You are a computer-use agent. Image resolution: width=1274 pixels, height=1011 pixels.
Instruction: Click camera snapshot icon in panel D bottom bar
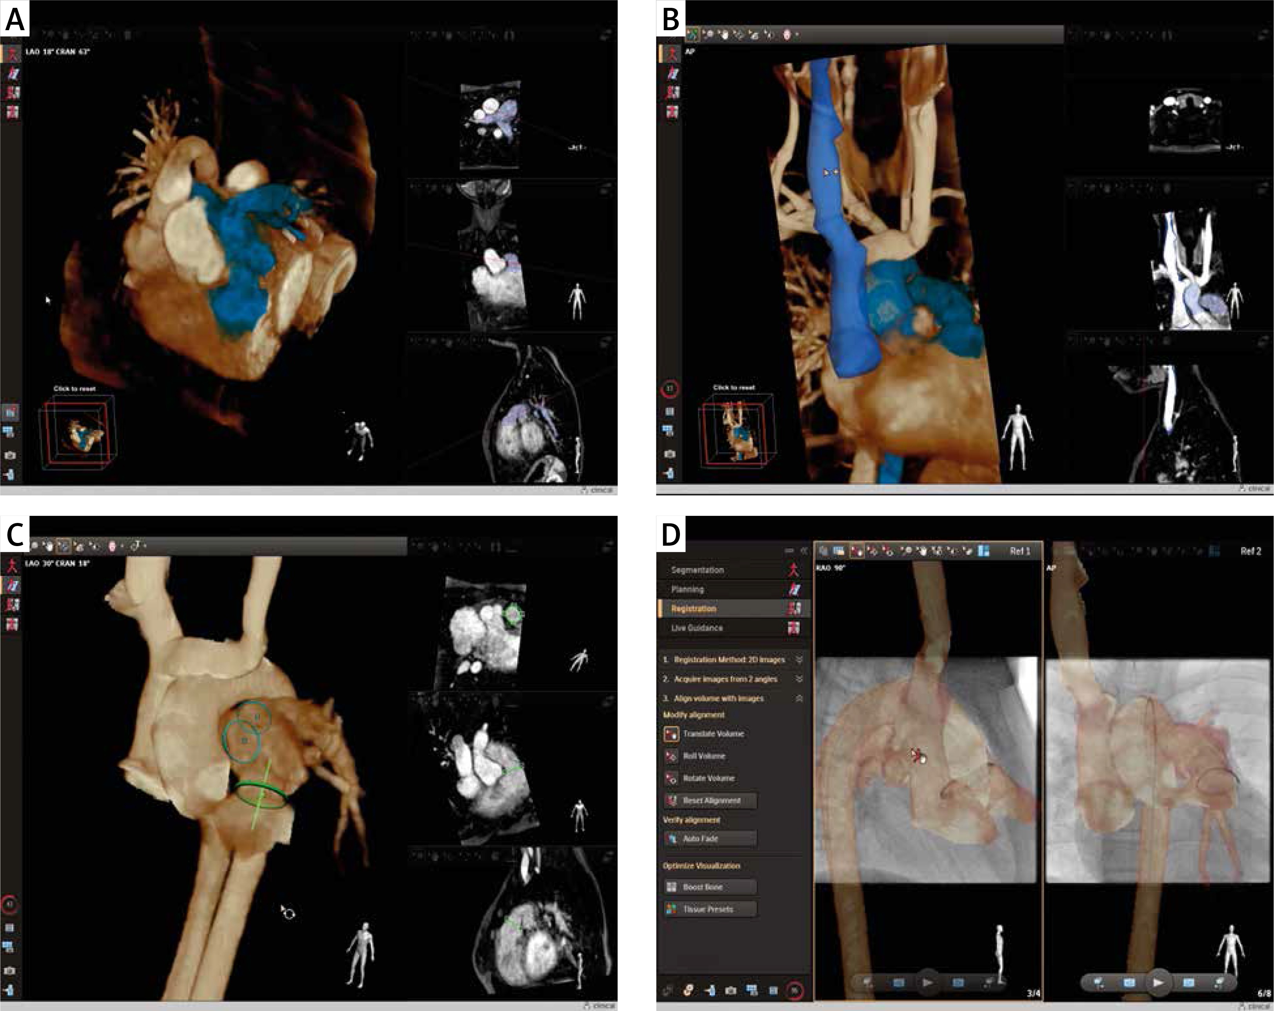[731, 990]
